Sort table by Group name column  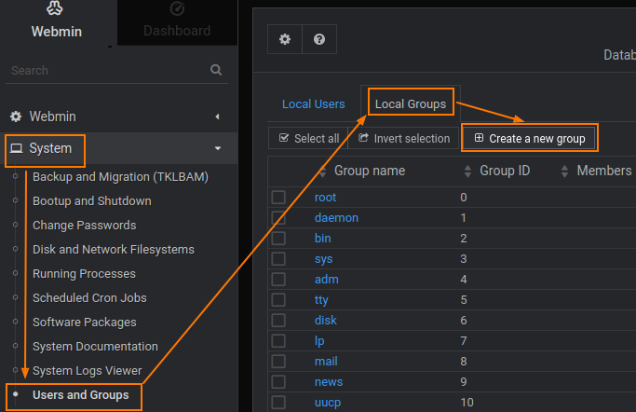coord(369,172)
